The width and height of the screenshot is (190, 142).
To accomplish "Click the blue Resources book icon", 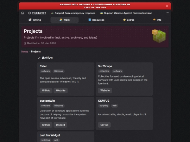I will click(90, 20).
